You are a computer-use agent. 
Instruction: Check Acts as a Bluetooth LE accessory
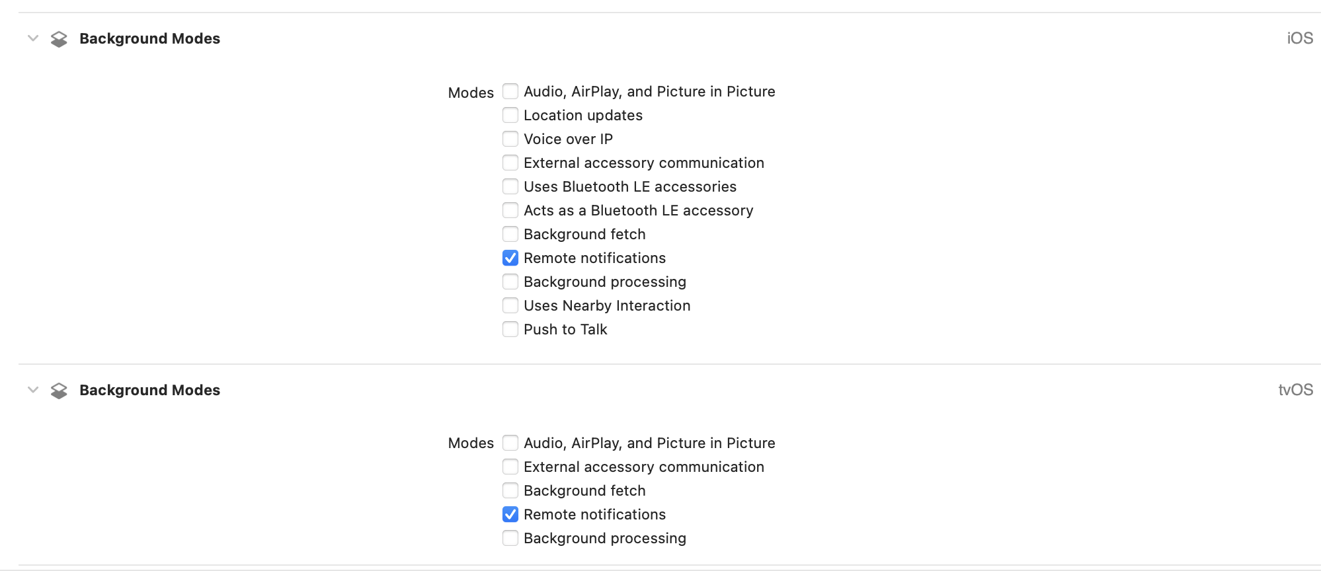[x=510, y=210]
